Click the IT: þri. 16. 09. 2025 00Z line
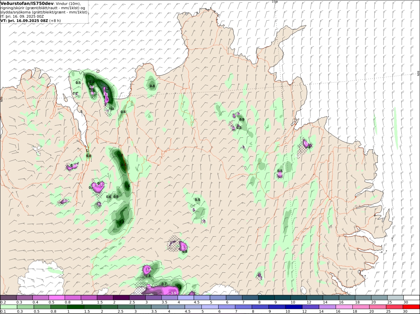420x314 pixels. (x=22, y=16)
